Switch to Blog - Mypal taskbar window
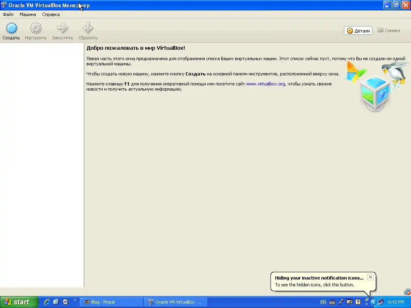The height and width of the screenshot is (308, 411). [112, 302]
